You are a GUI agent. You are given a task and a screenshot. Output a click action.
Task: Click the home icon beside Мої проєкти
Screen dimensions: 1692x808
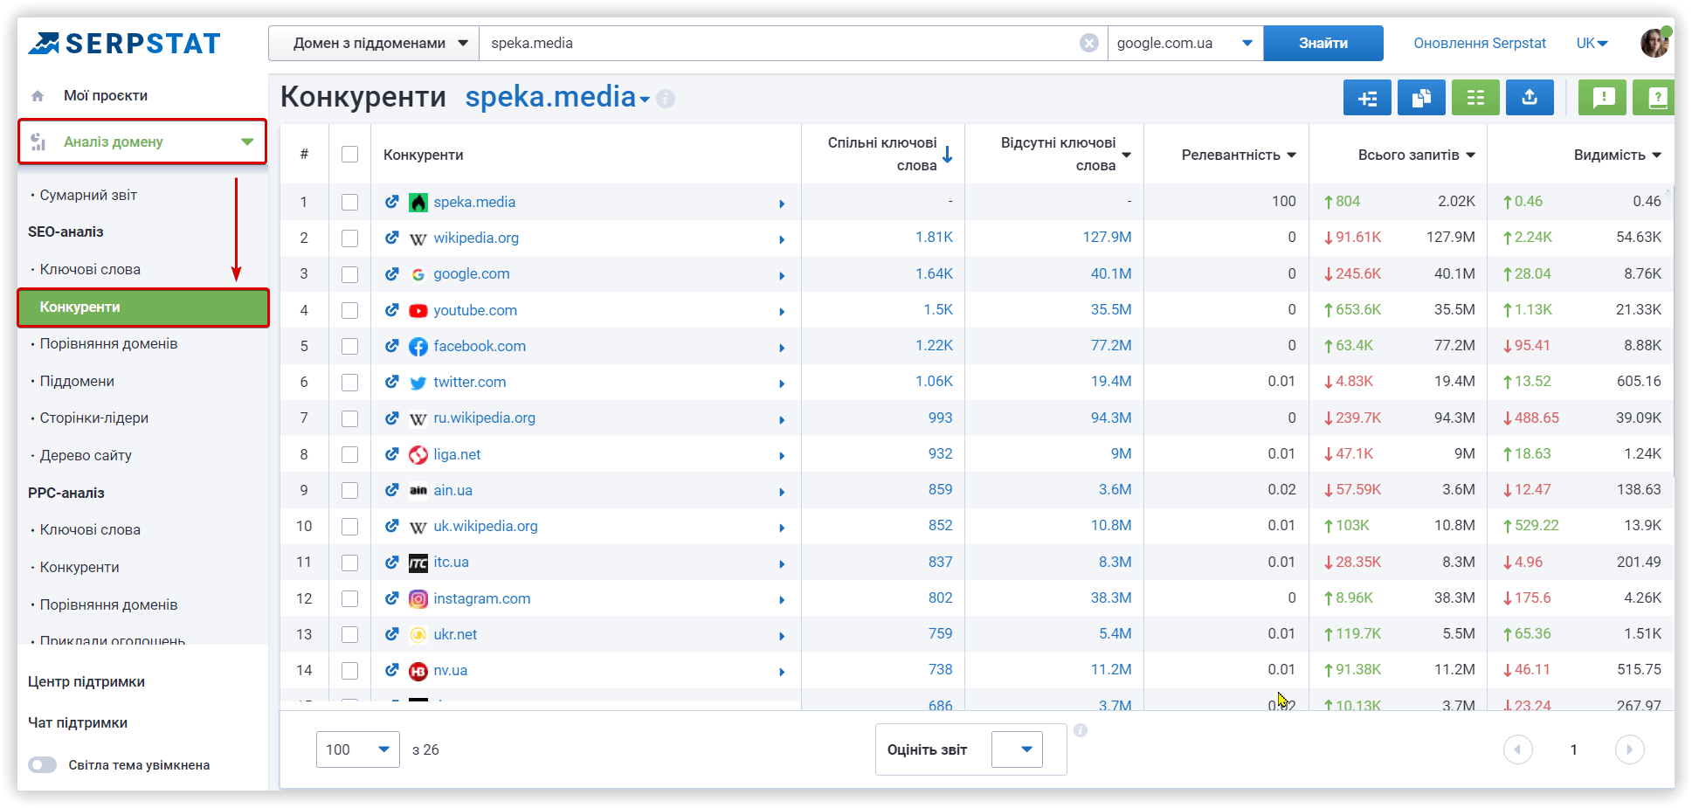click(x=38, y=96)
